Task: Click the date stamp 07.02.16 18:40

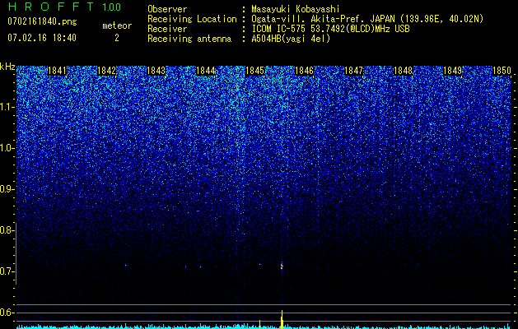Action: point(42,38)
